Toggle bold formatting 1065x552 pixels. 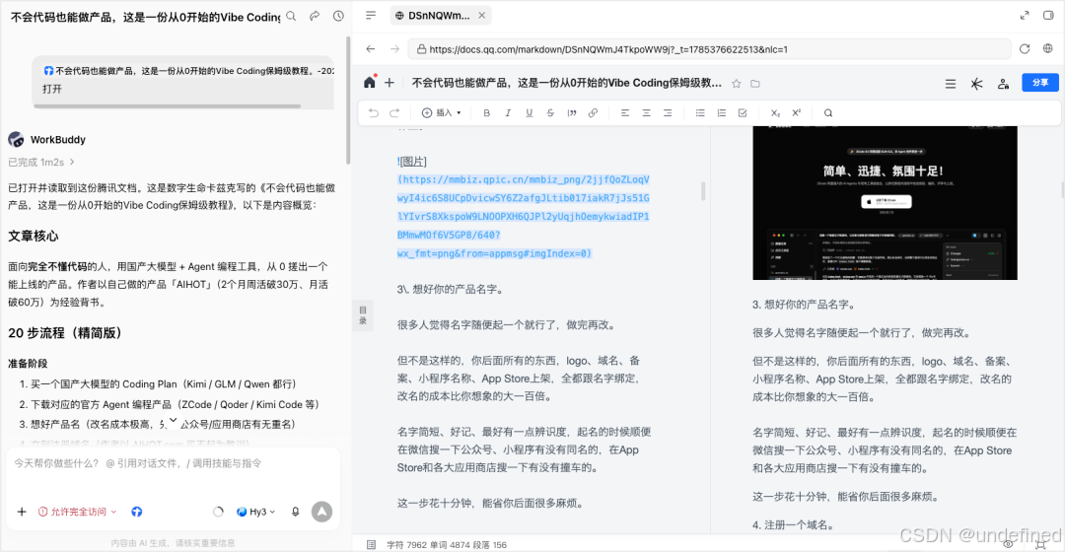486,112
